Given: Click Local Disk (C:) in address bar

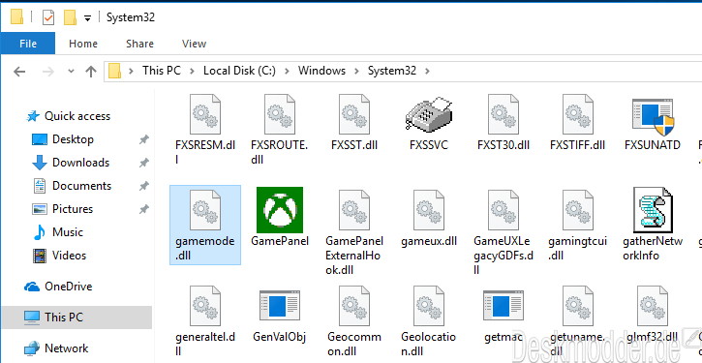Looking at the screenshot, I should 239,71.
